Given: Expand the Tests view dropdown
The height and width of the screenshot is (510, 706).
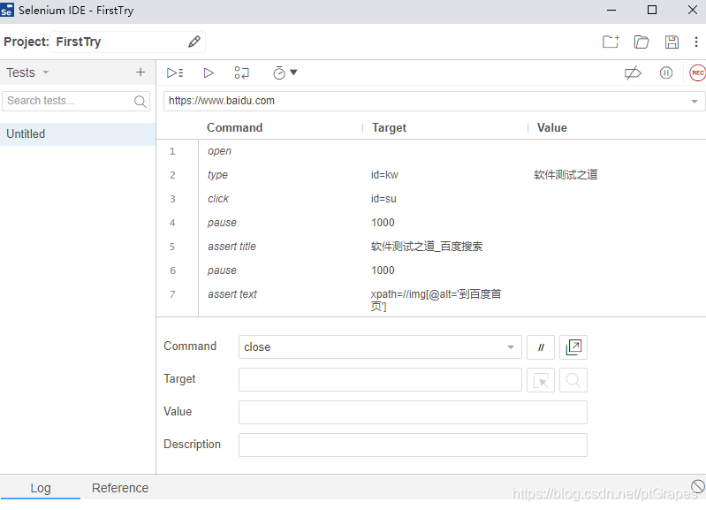Looking at the screenshot, I should (45, 72).
